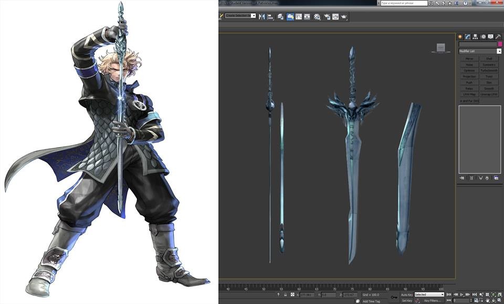The width and height of the screenshot is (504, 304).
Task: Select the Mirror tool on the main toolbar
Action: pos(261,16)
